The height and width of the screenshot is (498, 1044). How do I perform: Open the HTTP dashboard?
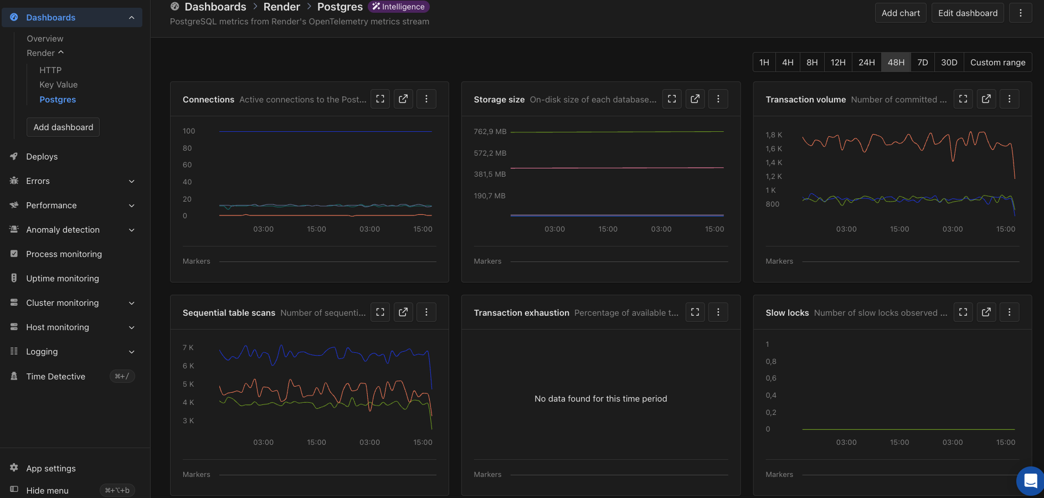pyautogui.click(x=50, y=70)
